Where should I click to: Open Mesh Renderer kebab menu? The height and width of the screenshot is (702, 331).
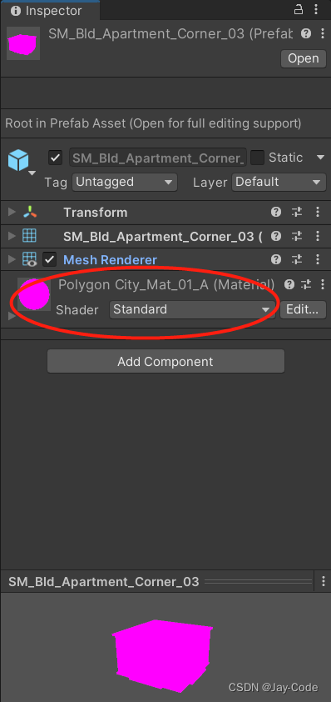tap(318, 259)
